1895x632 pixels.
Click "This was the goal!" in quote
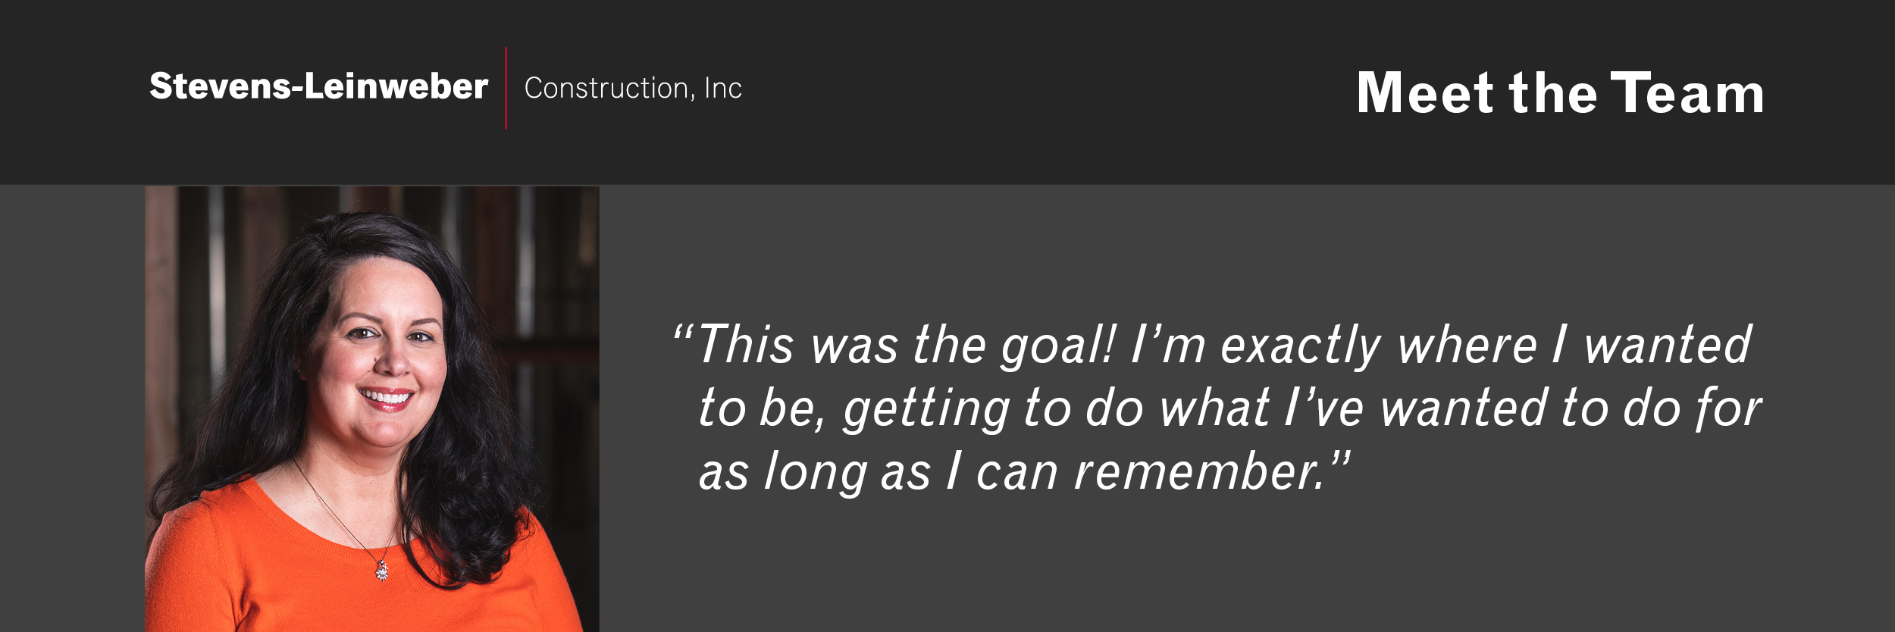tap(907, 346)
